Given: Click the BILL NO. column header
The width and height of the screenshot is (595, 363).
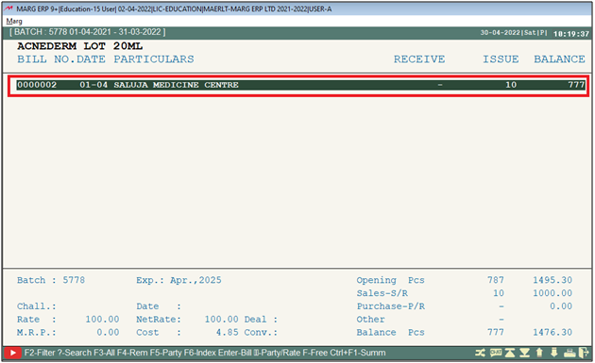Looking at the screenshot, I should tap(46, 59).
